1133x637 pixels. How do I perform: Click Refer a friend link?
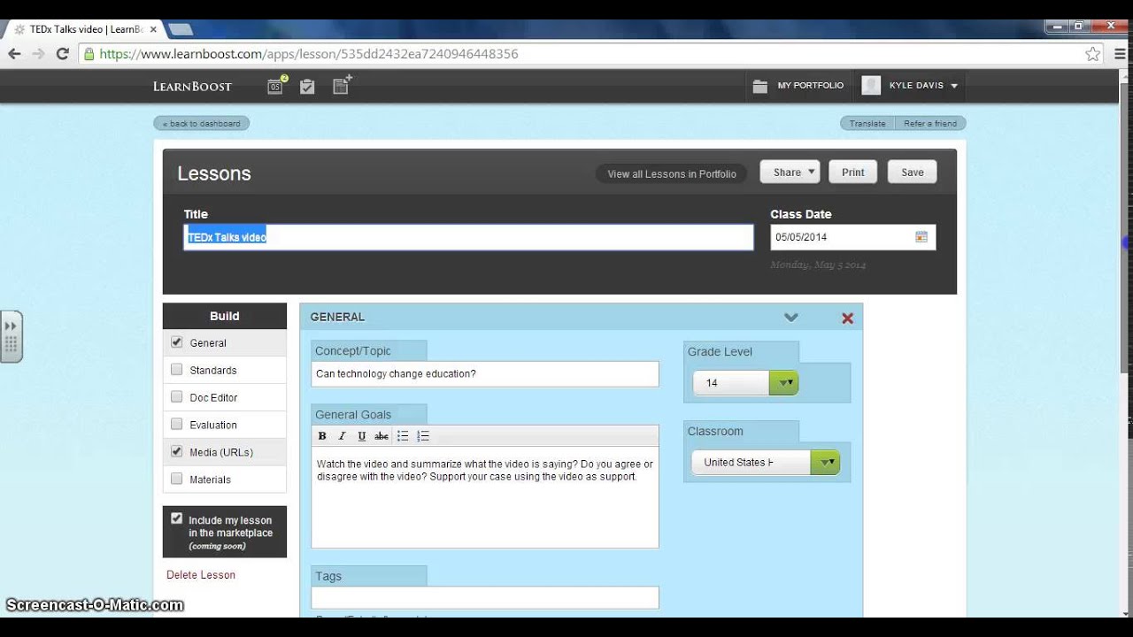coord(930,123)
